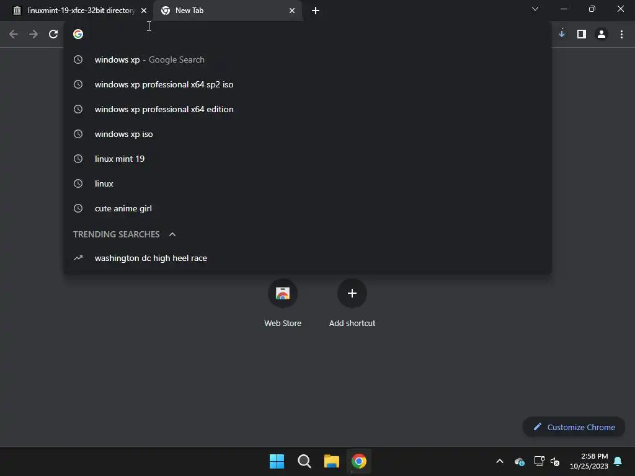This screenshot has width=635, height=476.
Task: Open the Downloads arrow icon
Action: pyautogui.click(x=562, y=34)
